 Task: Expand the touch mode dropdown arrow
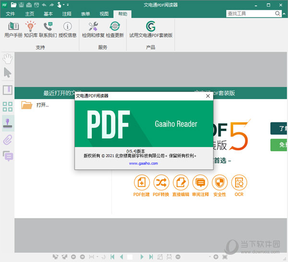coord(63,5)
